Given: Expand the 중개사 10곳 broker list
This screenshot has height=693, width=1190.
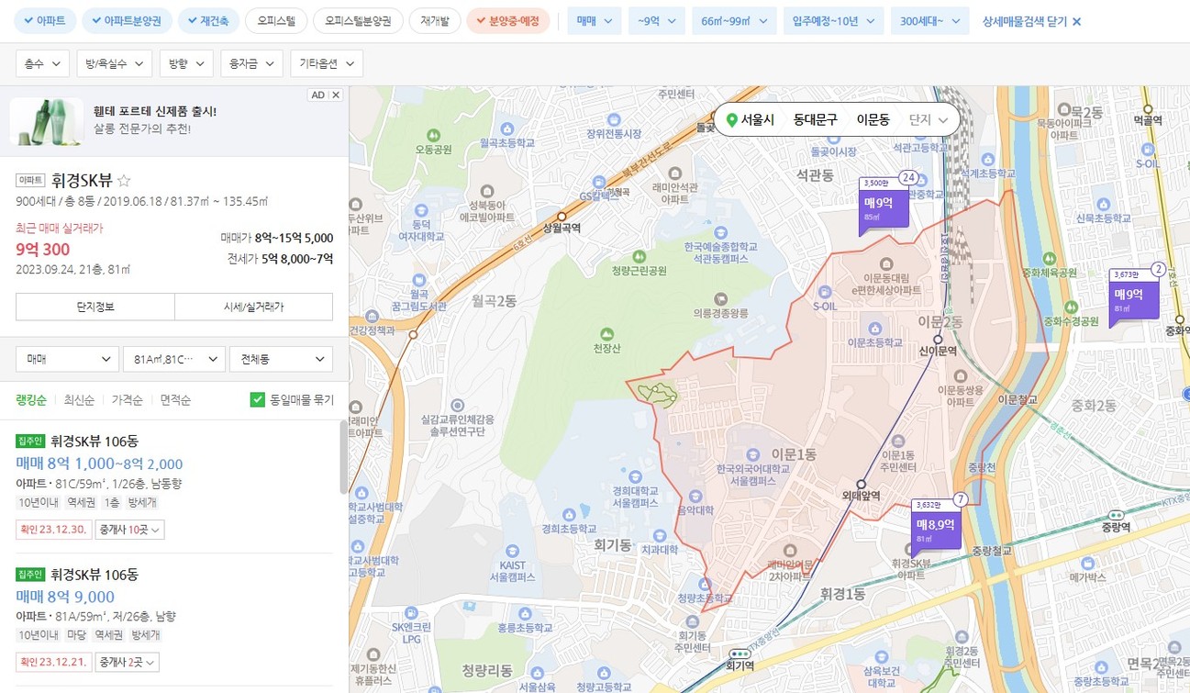Looking at the screenshot, I should (x=129, y=530).
